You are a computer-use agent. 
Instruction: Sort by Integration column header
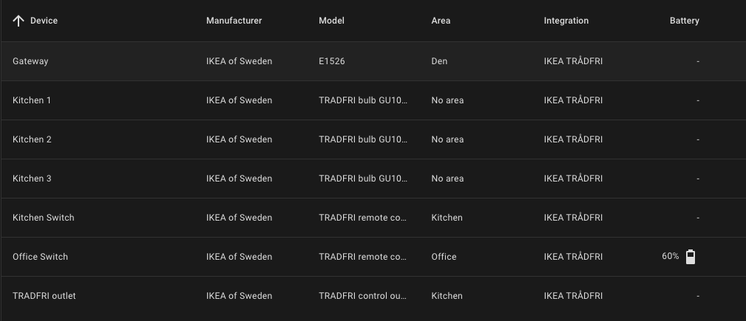point(566,21)
